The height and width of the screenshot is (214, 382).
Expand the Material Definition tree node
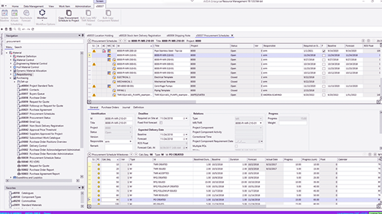(11, 56)
